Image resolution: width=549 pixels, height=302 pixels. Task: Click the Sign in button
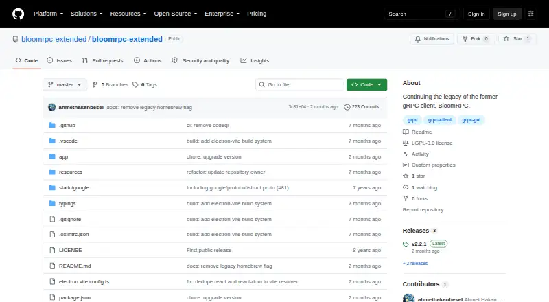[476, 14]
